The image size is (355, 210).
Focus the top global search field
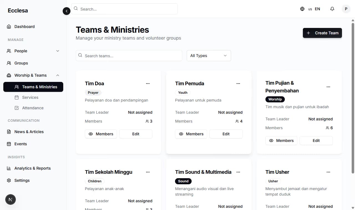point(125,9)
